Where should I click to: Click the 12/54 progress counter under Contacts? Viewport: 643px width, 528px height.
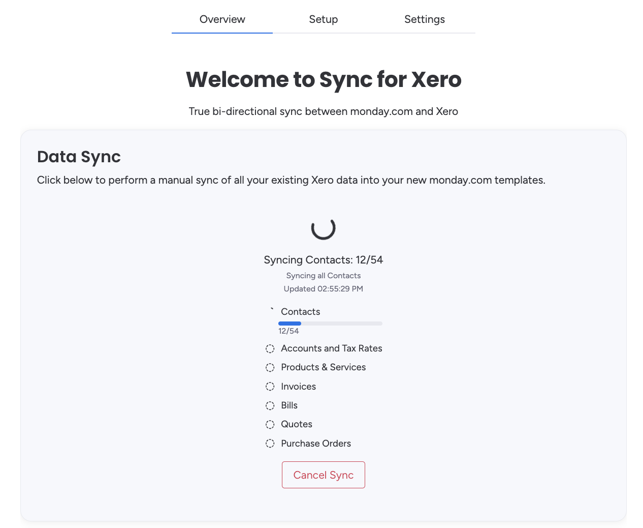point(288,331)
